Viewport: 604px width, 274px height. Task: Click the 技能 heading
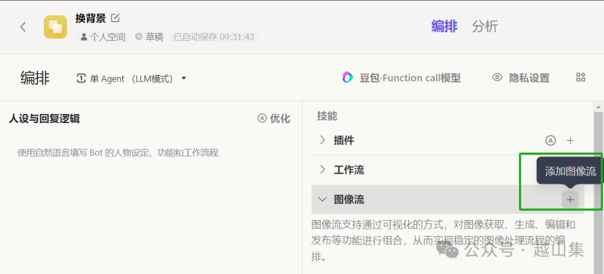(327, 116)
